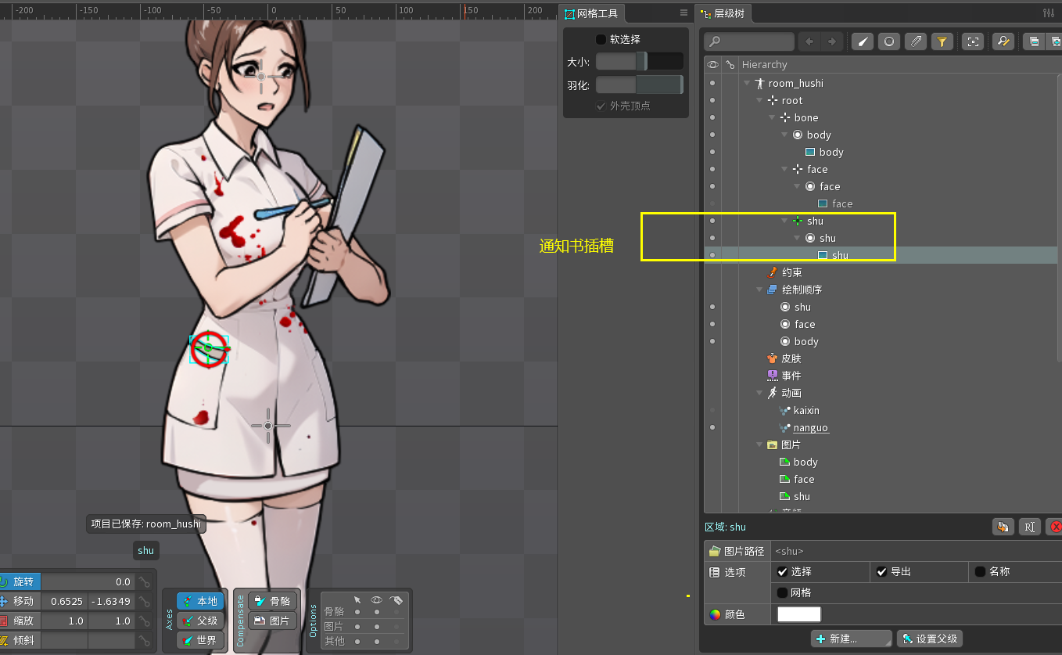The width and height of the screenshot is (1062, 655).
Task: Collapse the 绘制顺序 draw order node
Action: (759, 290)
